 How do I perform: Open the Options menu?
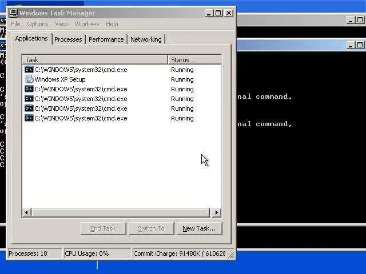tap(38, 24)
